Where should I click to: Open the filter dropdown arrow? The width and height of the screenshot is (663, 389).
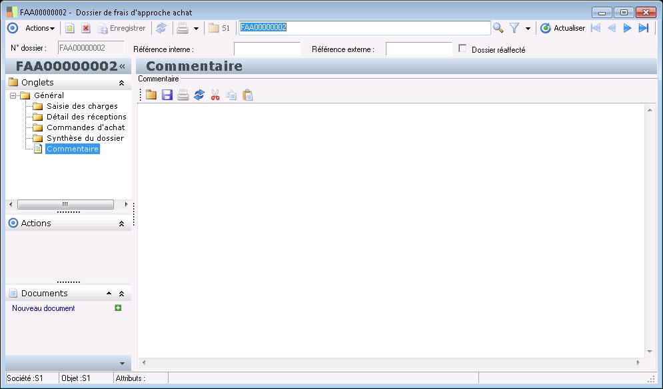[x=528, y=29]
